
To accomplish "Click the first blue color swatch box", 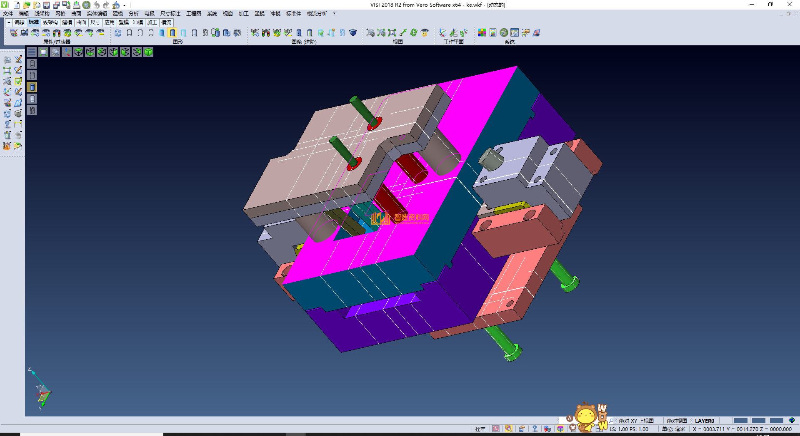I will coord(740,421).
